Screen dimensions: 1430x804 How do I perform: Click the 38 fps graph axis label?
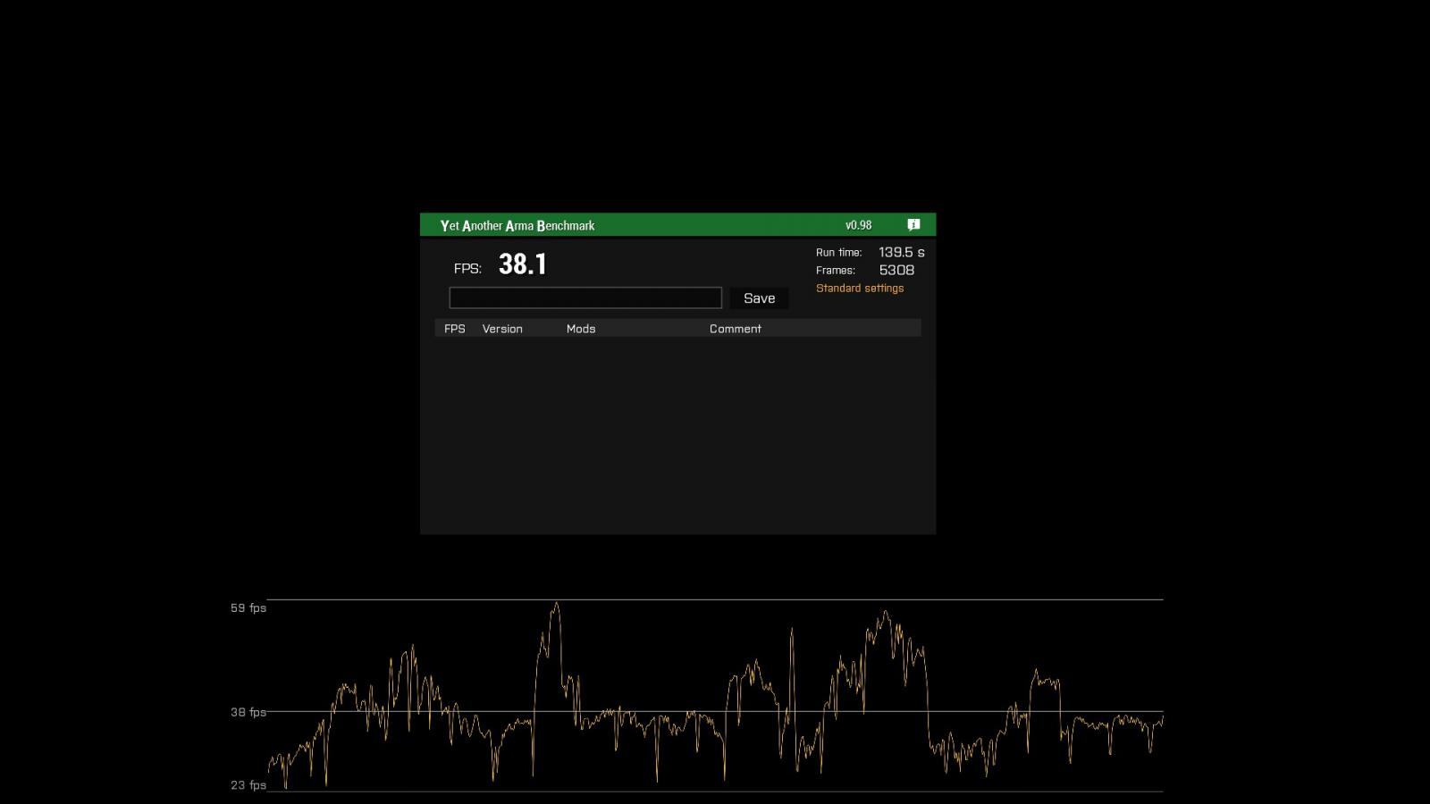click(248, 712)
